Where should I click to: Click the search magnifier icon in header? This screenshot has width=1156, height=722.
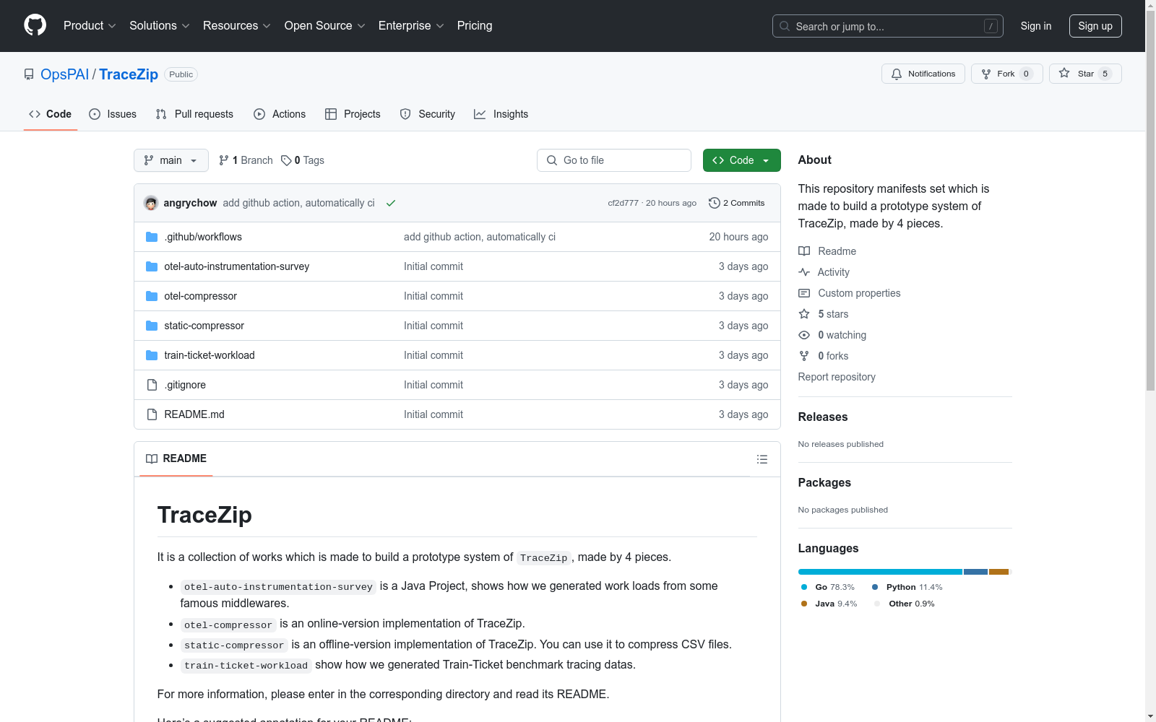[x=785, y=26]
